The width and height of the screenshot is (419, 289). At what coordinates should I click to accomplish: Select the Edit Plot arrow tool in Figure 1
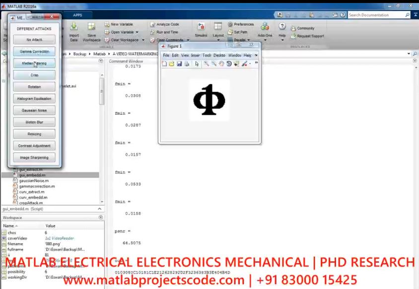coord(197,64)
